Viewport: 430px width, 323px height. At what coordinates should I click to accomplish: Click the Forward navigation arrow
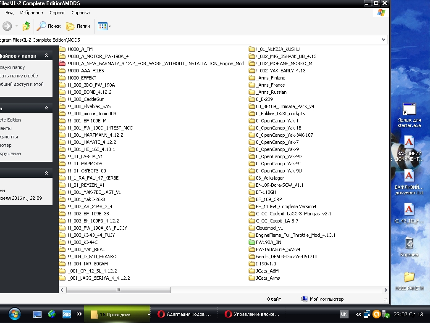point(7,26)
